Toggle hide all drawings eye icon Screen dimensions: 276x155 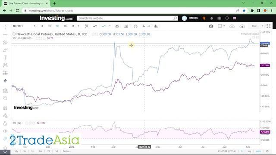[5, 131]
